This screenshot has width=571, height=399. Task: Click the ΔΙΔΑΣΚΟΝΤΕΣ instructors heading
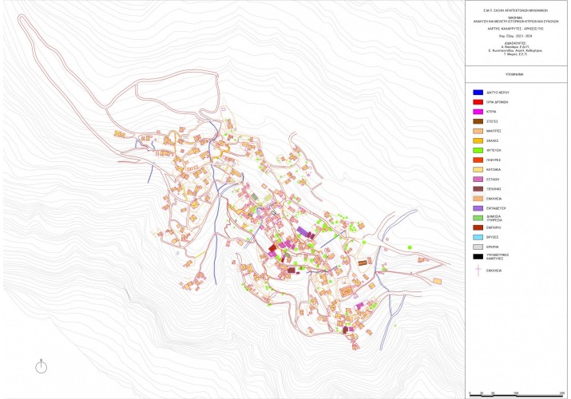[x=515, y=43]
